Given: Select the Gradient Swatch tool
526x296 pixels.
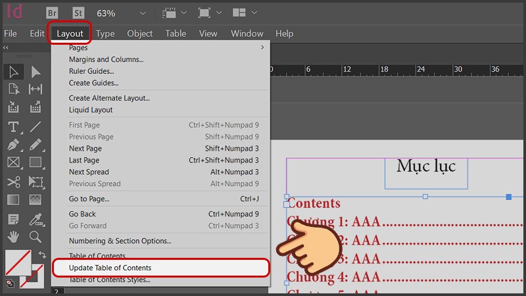Looking at the screenshot, I should (x=13, y=200).
